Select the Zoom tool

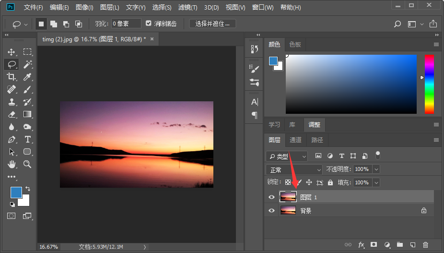27,164
